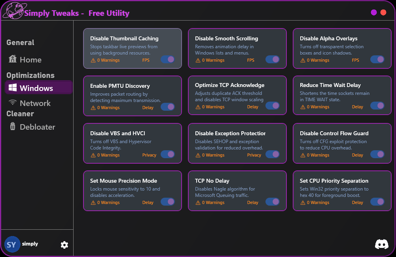This screenshot has width=396, height=257.
Task: Click the Set Mouse Precision Mode card title
Action: tap(123, 181)
